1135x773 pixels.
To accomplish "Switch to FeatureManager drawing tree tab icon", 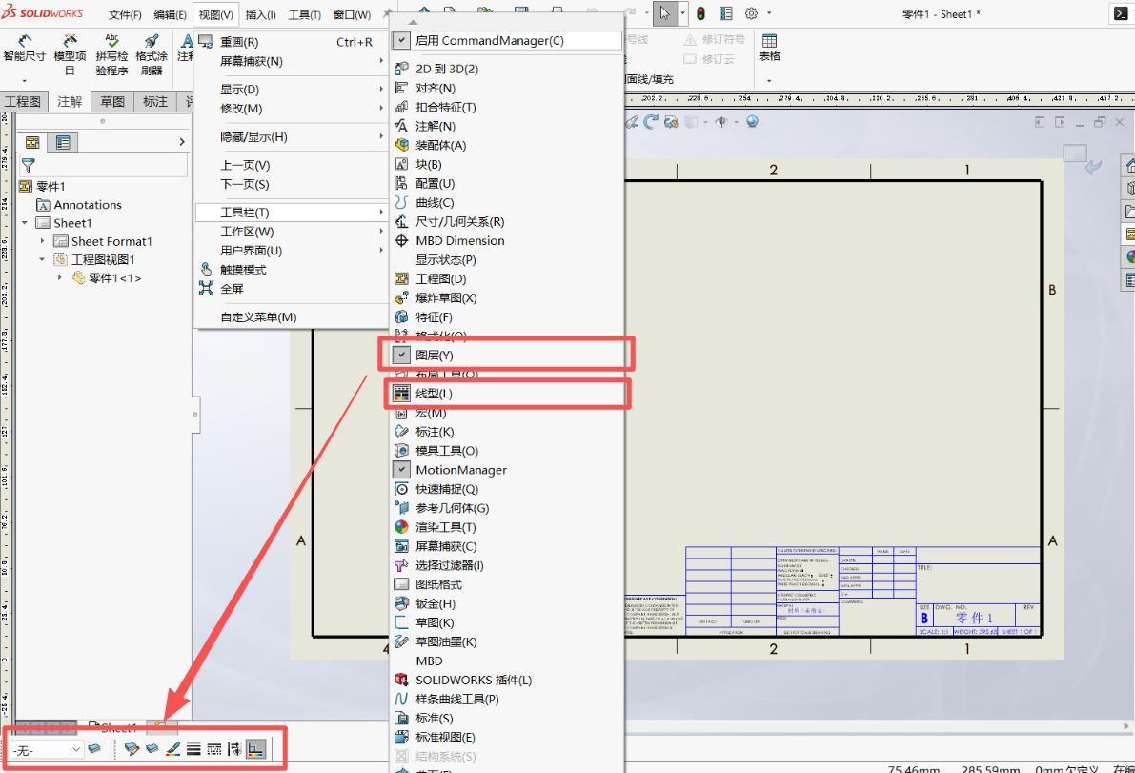I will click(32, 142).
